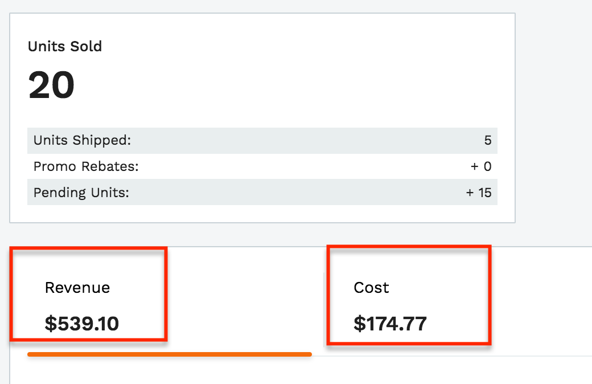
Task: Click the shaded Pending Units row background
Action: 285,193
